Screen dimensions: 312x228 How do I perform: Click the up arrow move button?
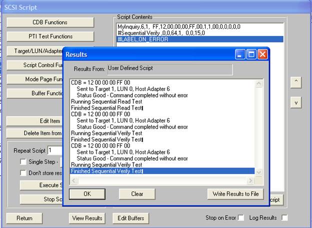point(296,82)
